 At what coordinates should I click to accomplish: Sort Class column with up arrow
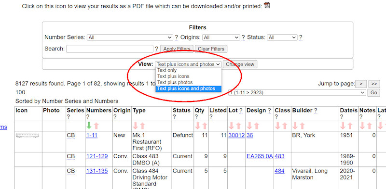click(285, 126)
